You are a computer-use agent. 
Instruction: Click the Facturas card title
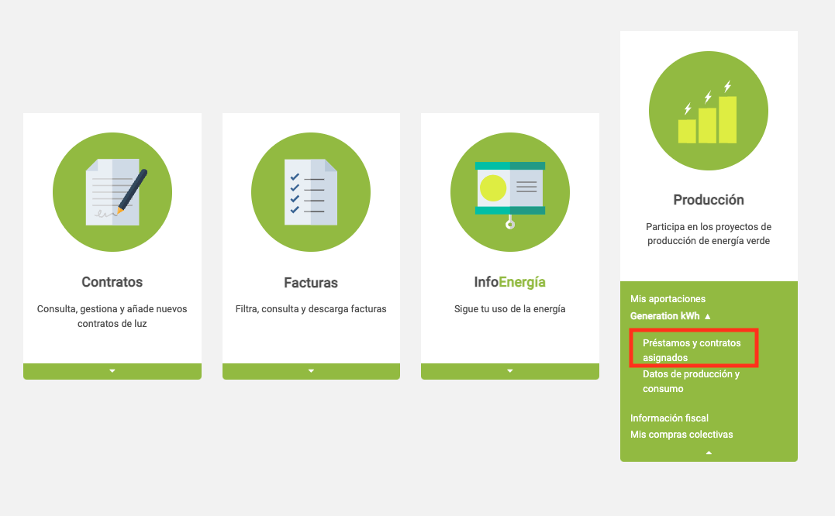[x=311, y=283]
